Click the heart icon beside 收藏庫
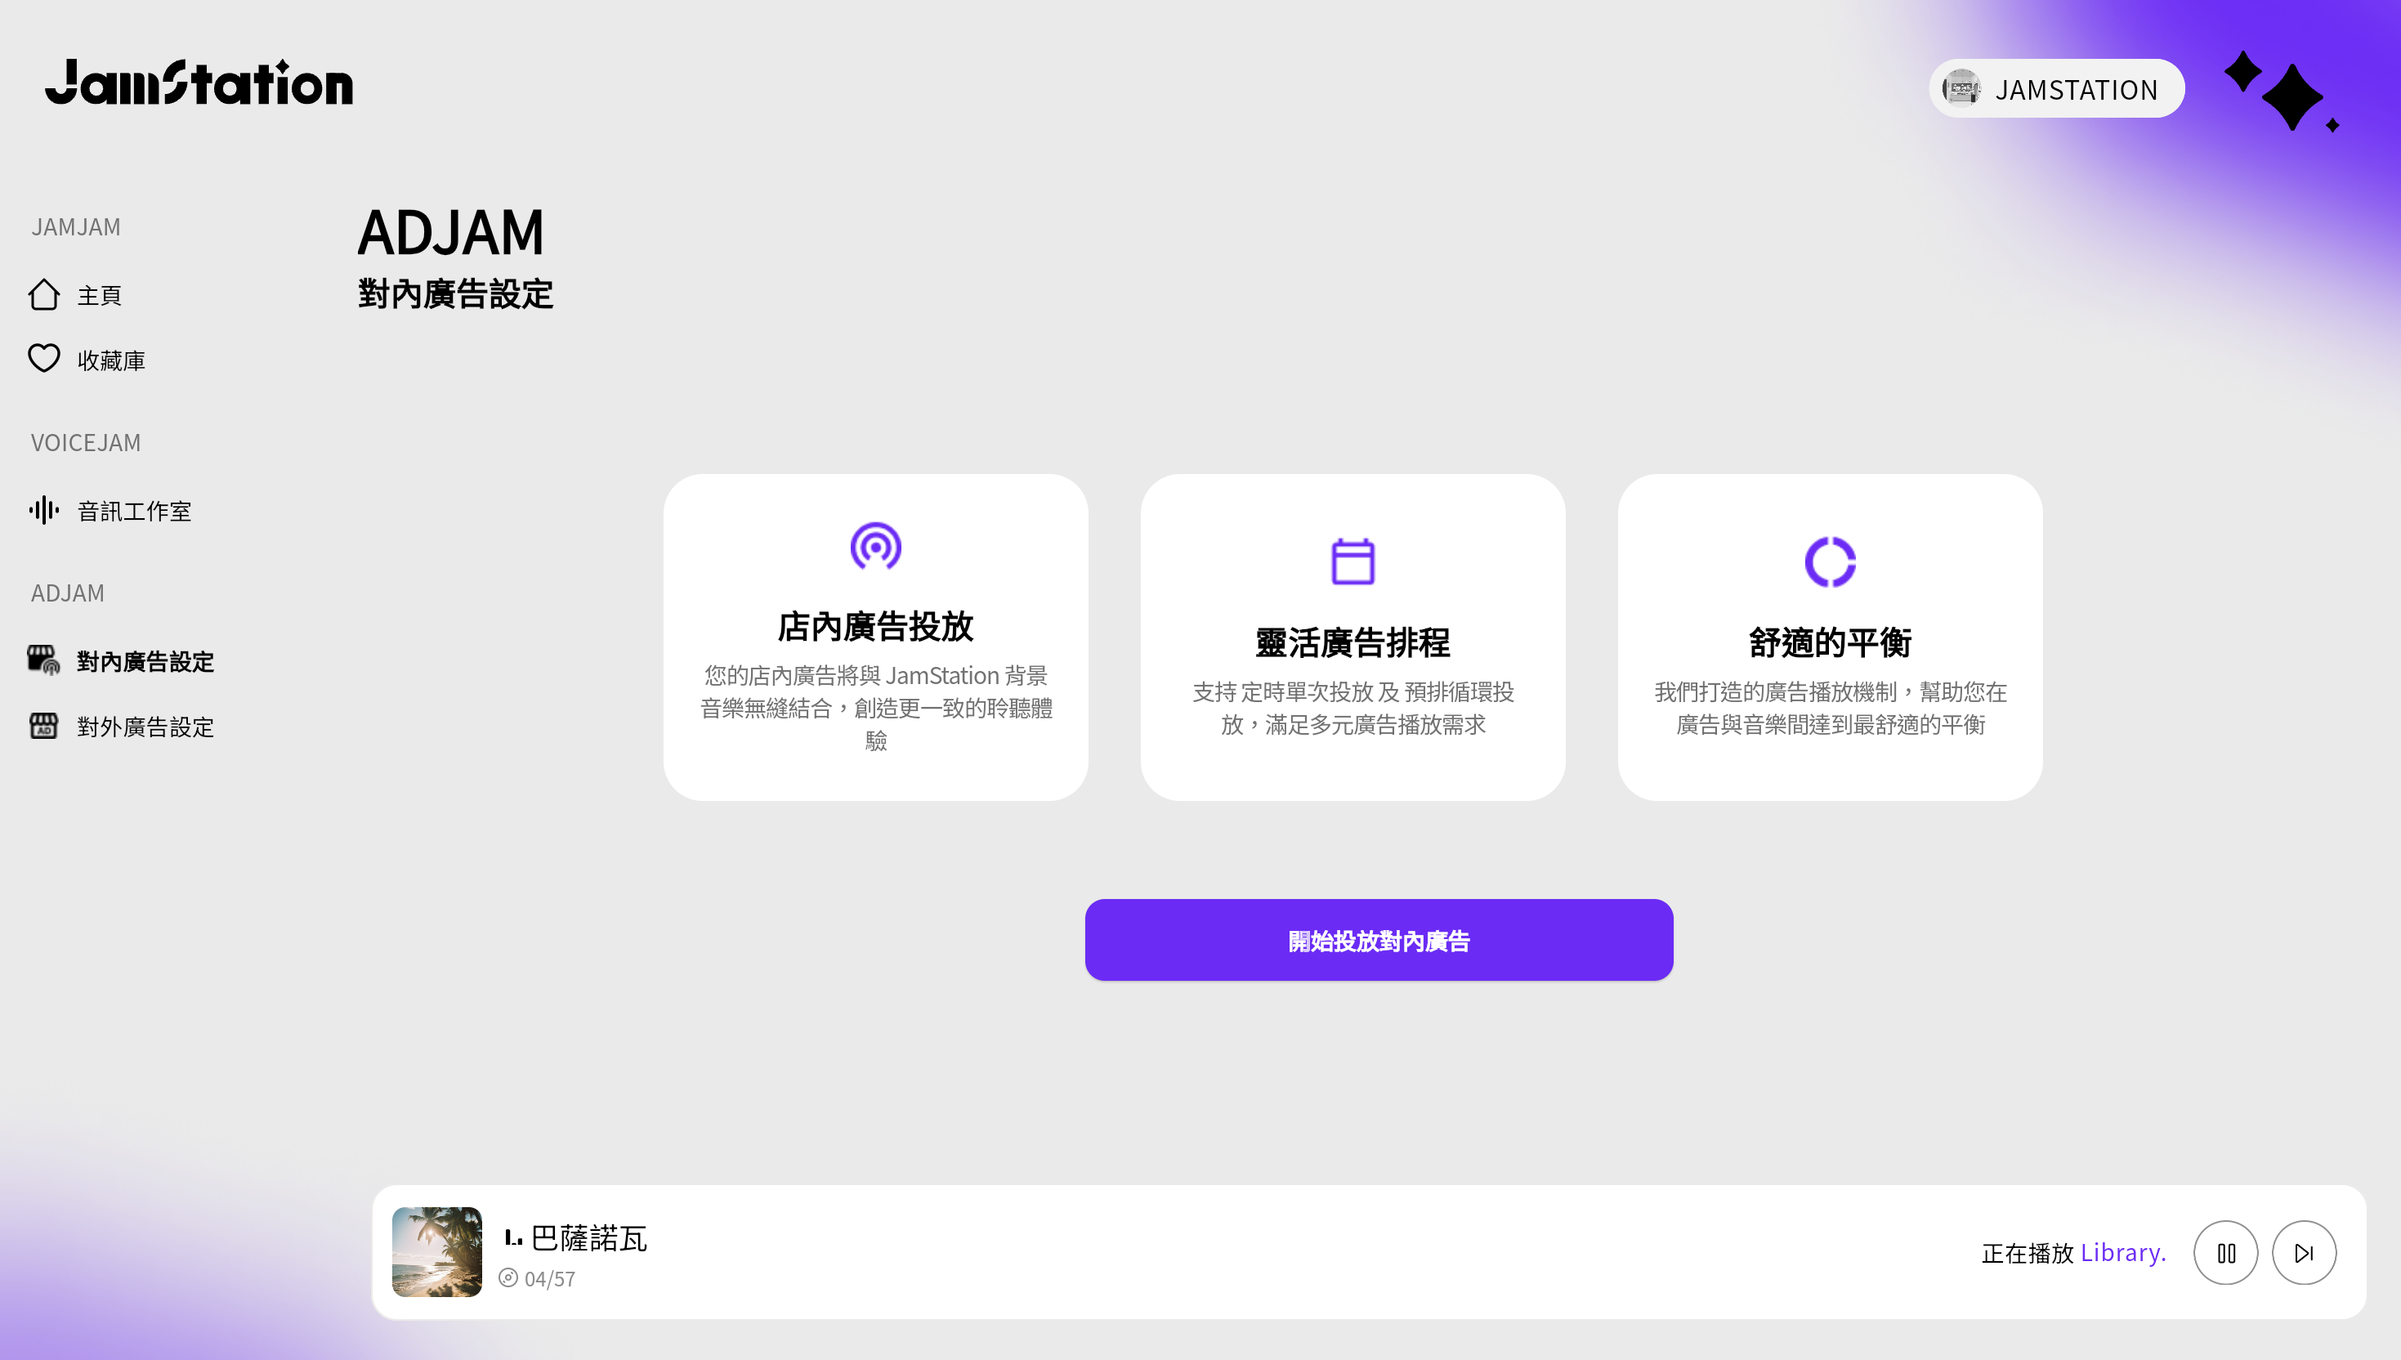 (x=44, y=359)
